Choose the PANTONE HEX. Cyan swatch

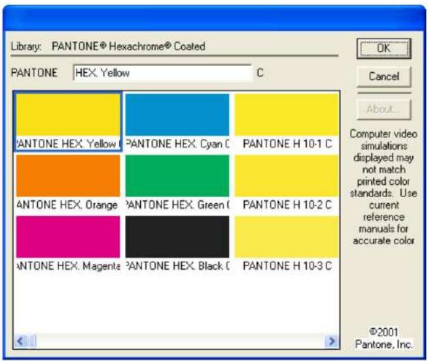click(x=177, y=122)
